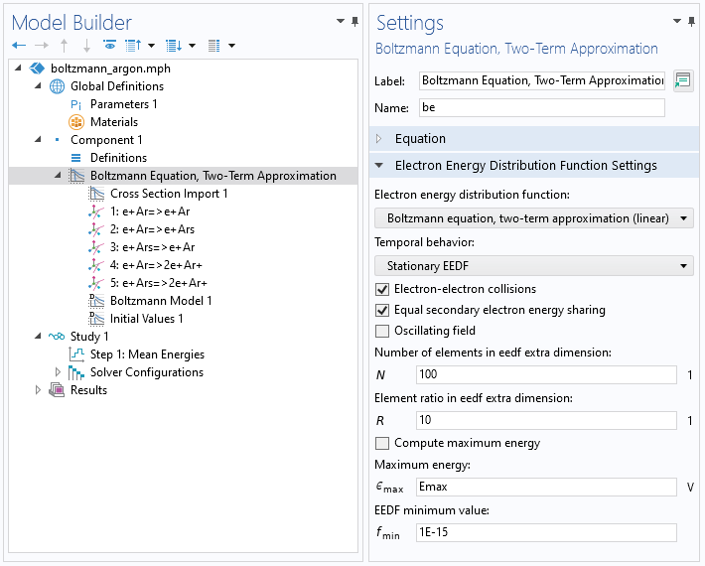
Task: Click the R element ratio field
Action: click(546, 421)
